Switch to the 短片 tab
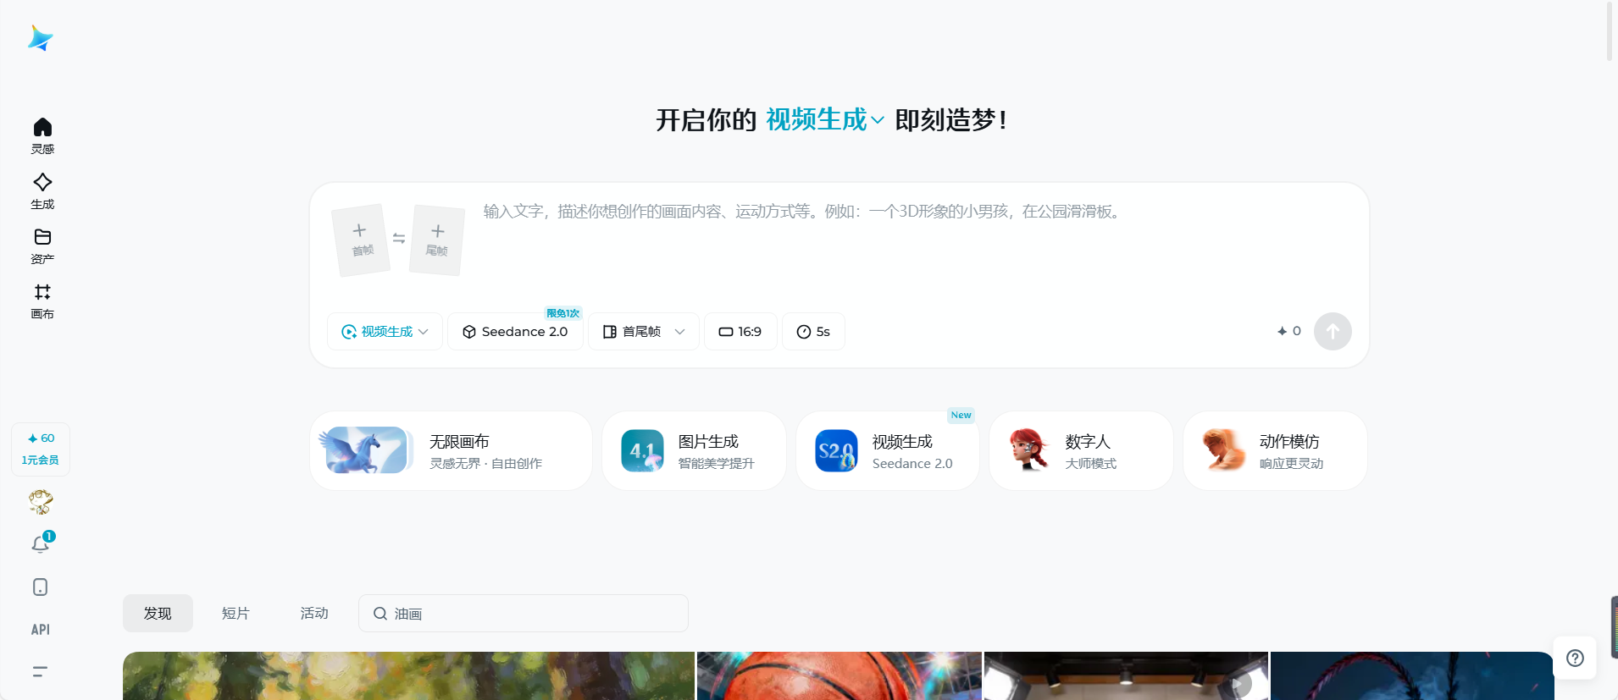This screenshot has height=700, width=1618. pyautogui.click(x=235, y=614)
